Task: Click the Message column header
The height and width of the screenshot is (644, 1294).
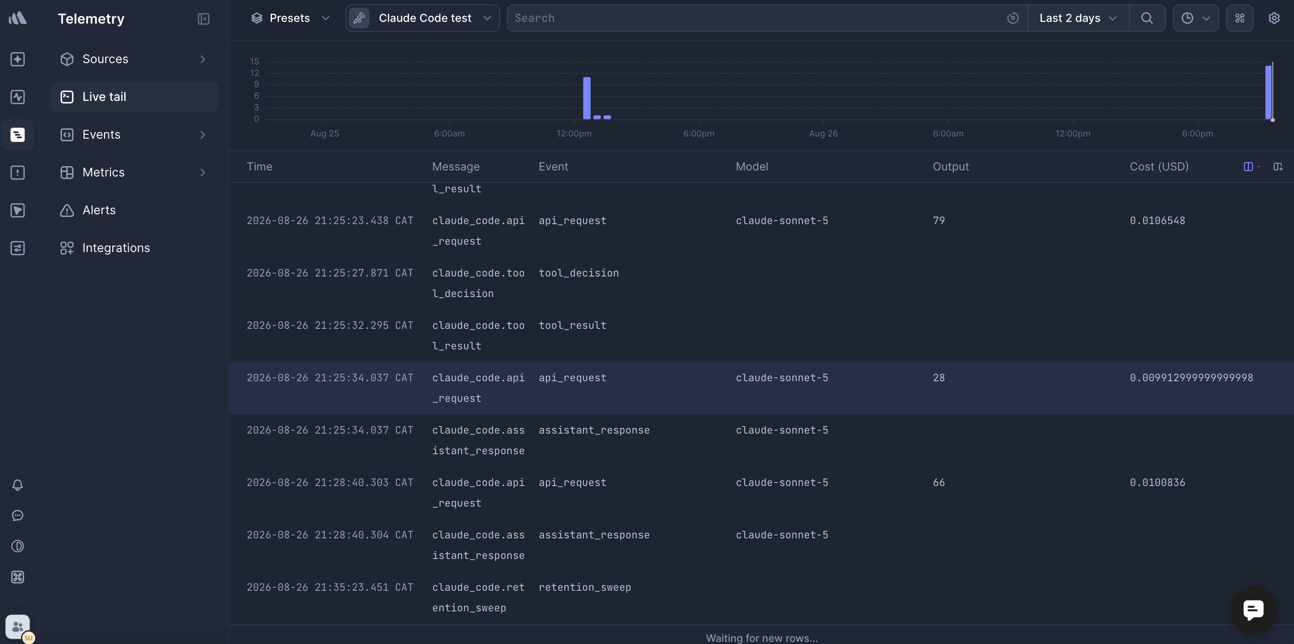Action: 456,167
